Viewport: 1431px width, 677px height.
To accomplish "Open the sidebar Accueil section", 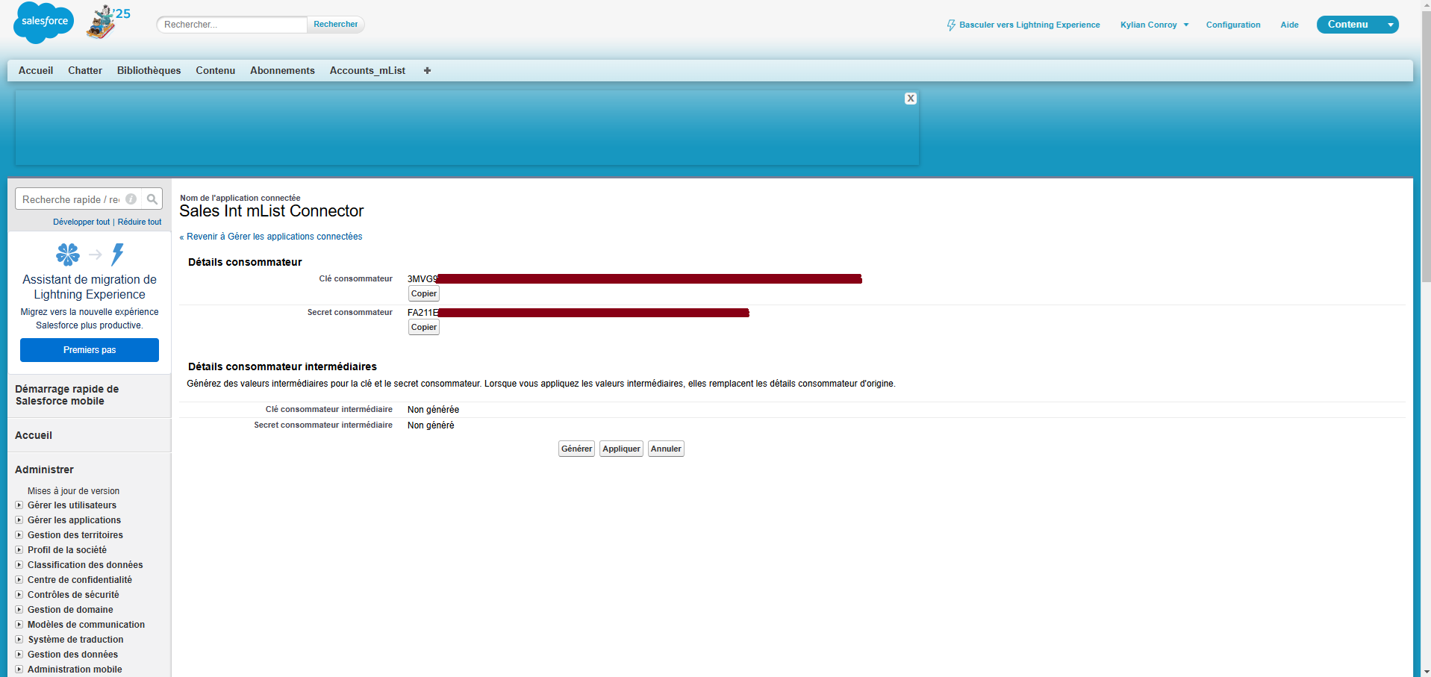I will (34, 435).
